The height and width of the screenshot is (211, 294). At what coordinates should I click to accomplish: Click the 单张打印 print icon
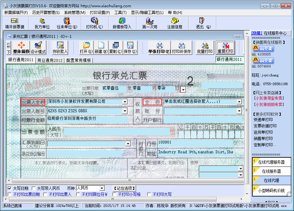tap(159, 48)
